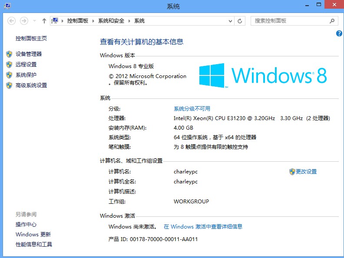Go up one level with Up arrow
The image size is (344, 258).
[44, 21]
